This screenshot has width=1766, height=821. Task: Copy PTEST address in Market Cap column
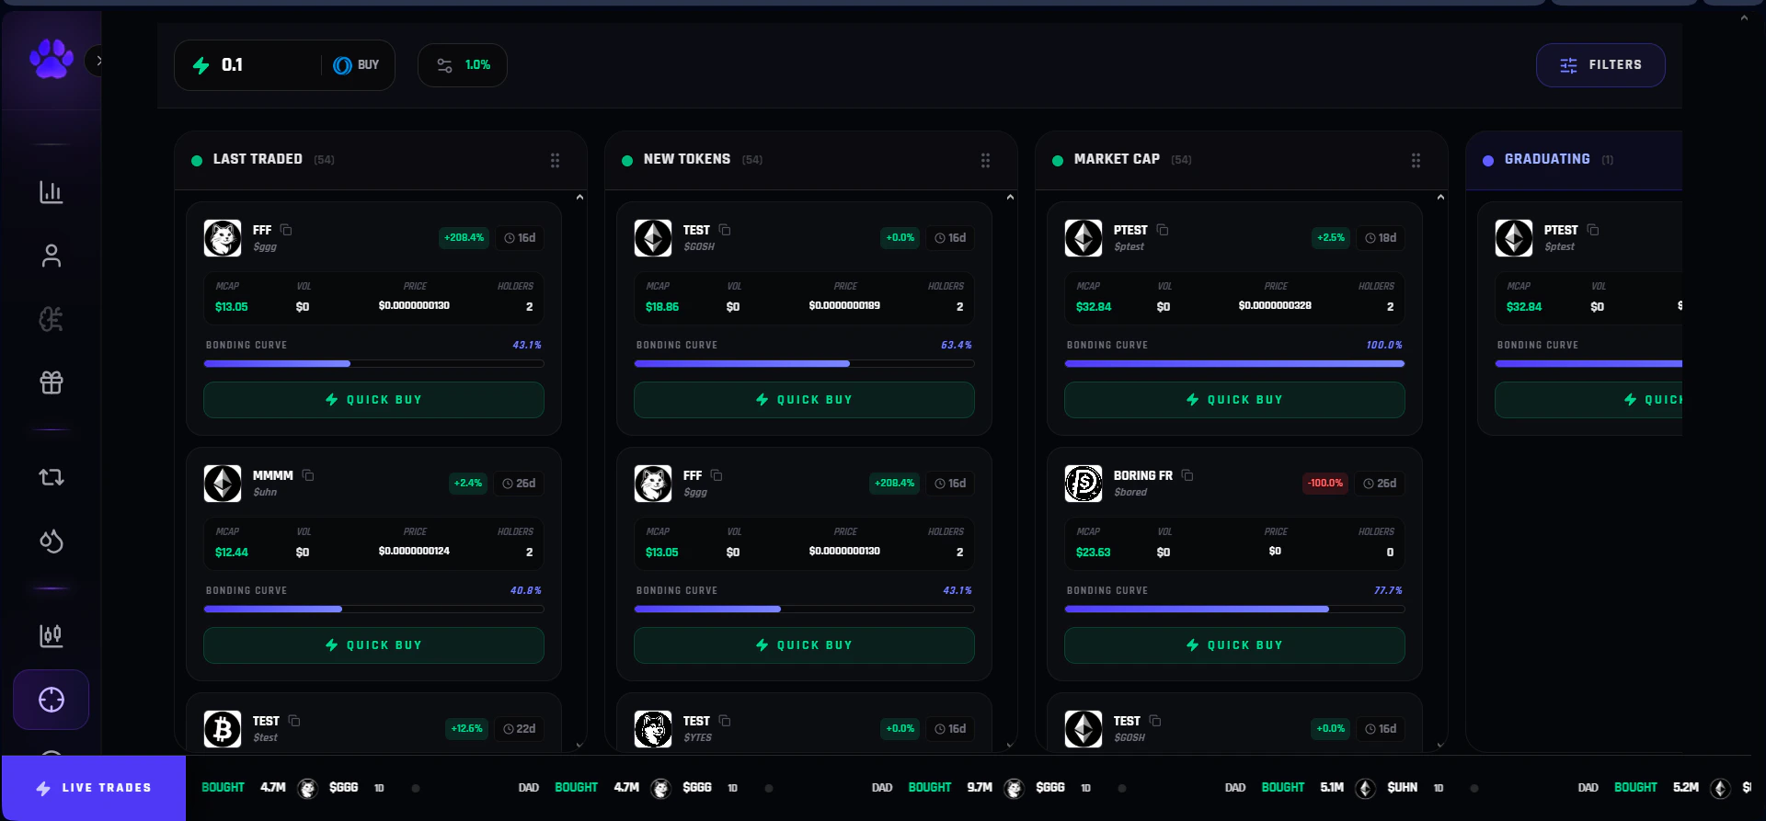1163,230
